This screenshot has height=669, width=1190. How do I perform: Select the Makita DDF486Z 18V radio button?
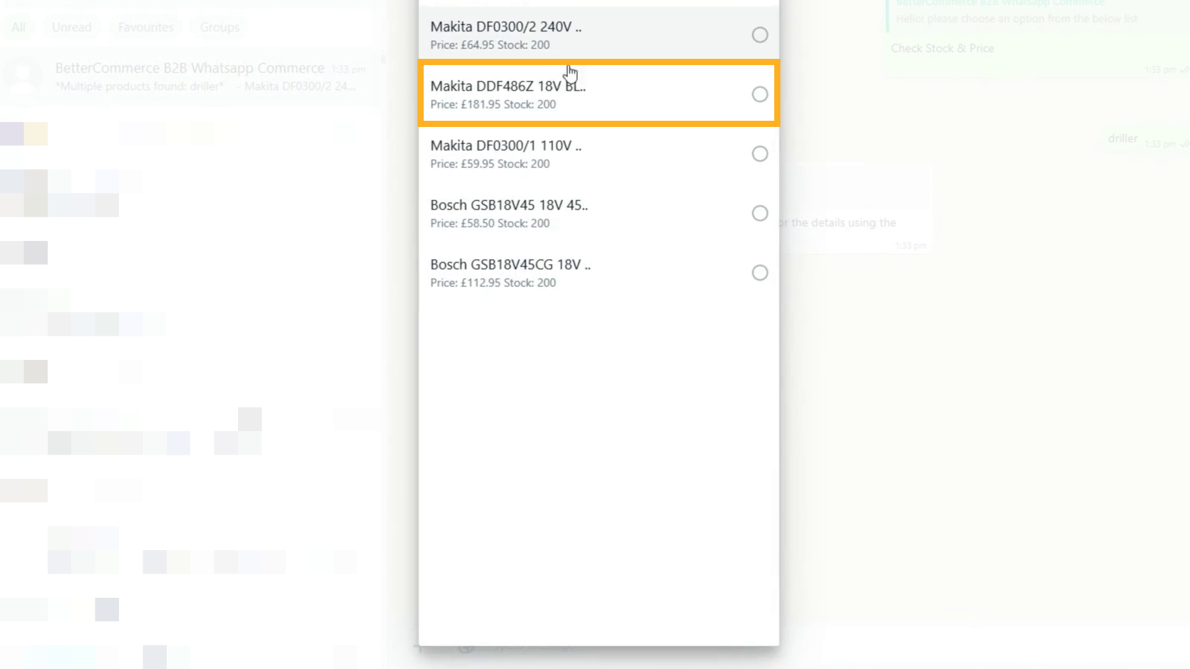click(x=760, y=94)
